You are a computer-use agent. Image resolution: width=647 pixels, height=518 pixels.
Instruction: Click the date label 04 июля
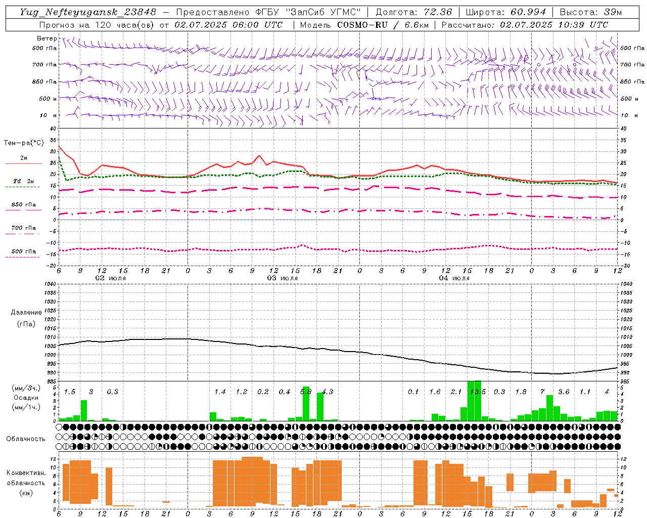coord(454,278)
